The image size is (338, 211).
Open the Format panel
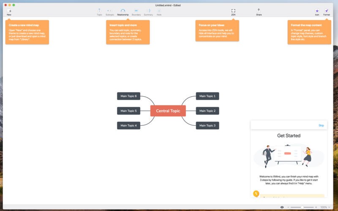(327, 12)
